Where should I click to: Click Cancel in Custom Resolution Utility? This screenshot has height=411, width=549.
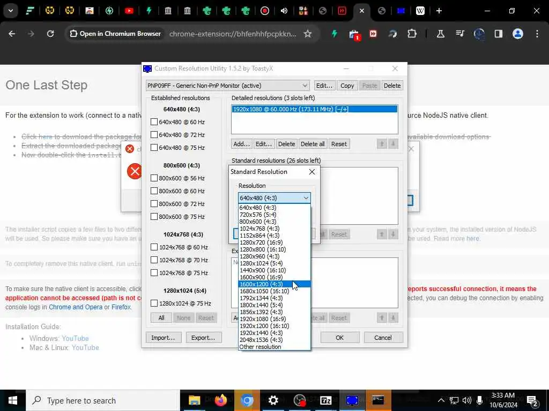click(x=383, y=338)
